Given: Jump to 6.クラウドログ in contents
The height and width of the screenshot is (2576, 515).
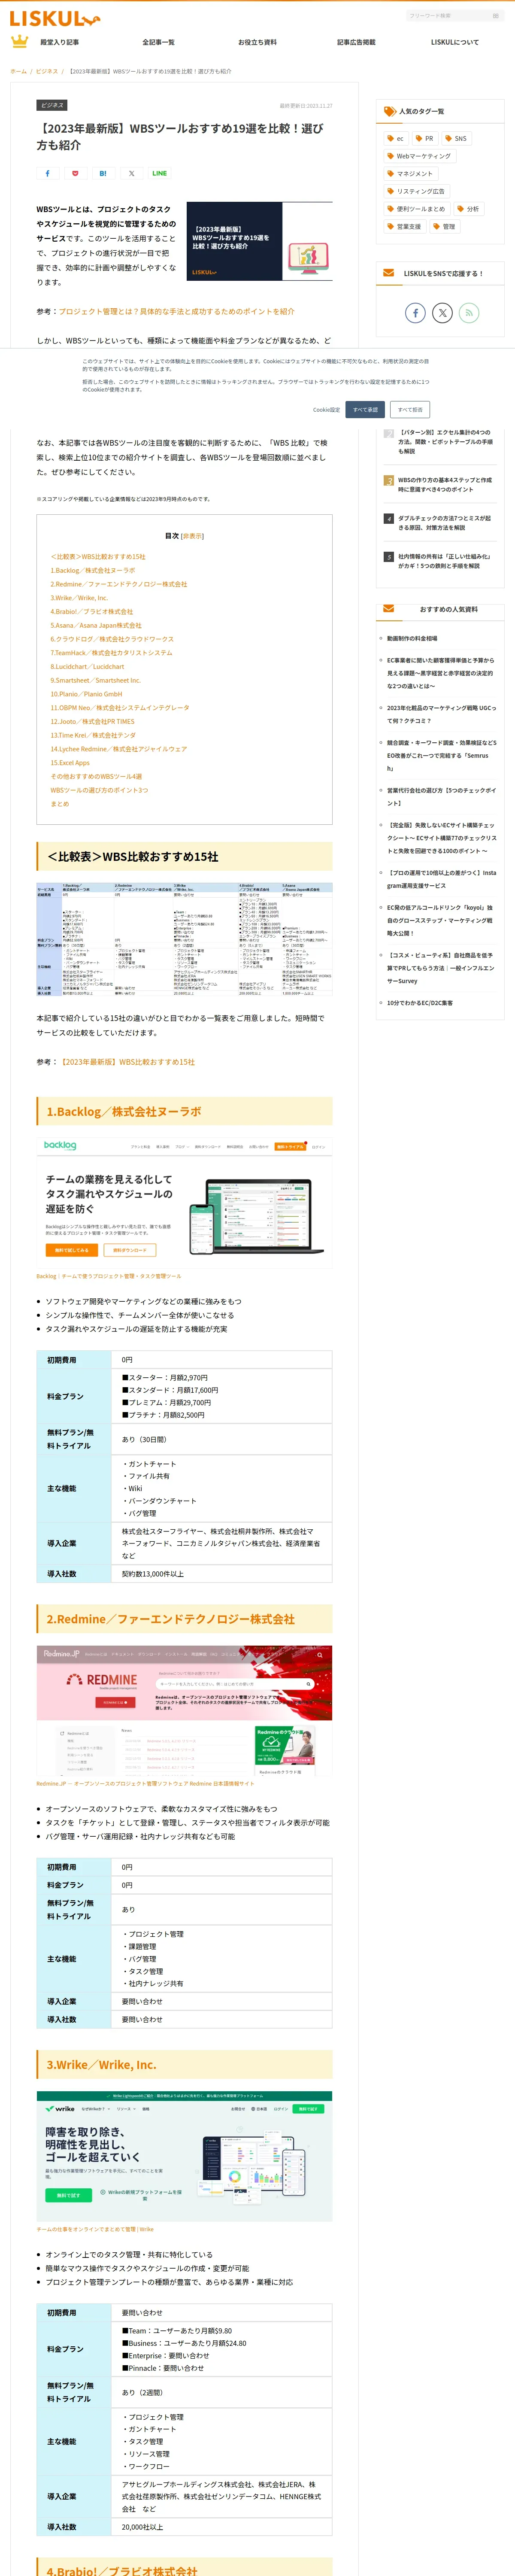Looking at the screenshot, I should [x=112, y=639].
